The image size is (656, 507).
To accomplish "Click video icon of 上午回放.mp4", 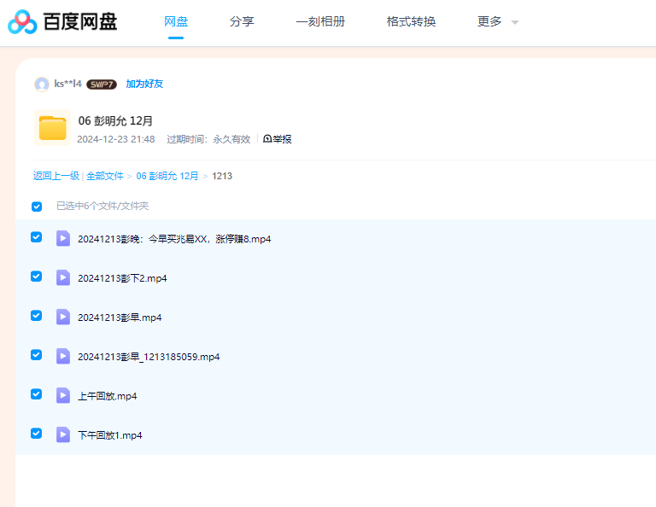I will click(63, 395).
